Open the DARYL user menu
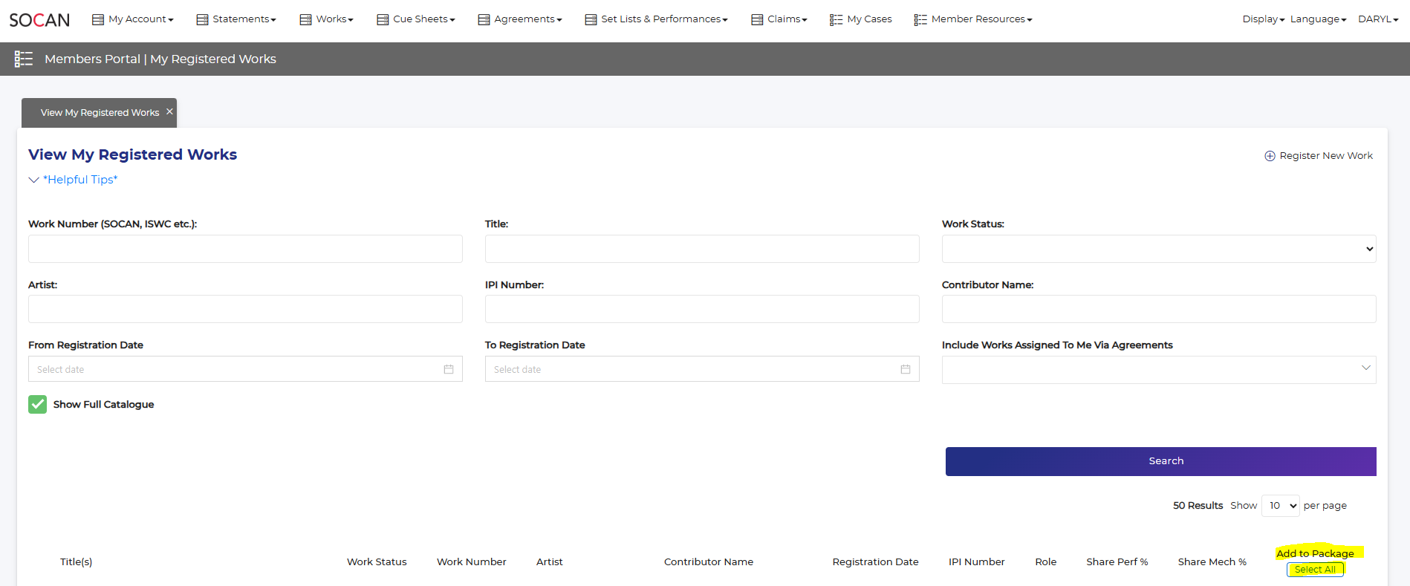The width and height of the screenshot is (1410, 586). tap(1377, 19)
